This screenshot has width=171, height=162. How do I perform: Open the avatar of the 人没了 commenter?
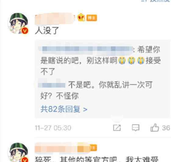[x=18, y=23]
